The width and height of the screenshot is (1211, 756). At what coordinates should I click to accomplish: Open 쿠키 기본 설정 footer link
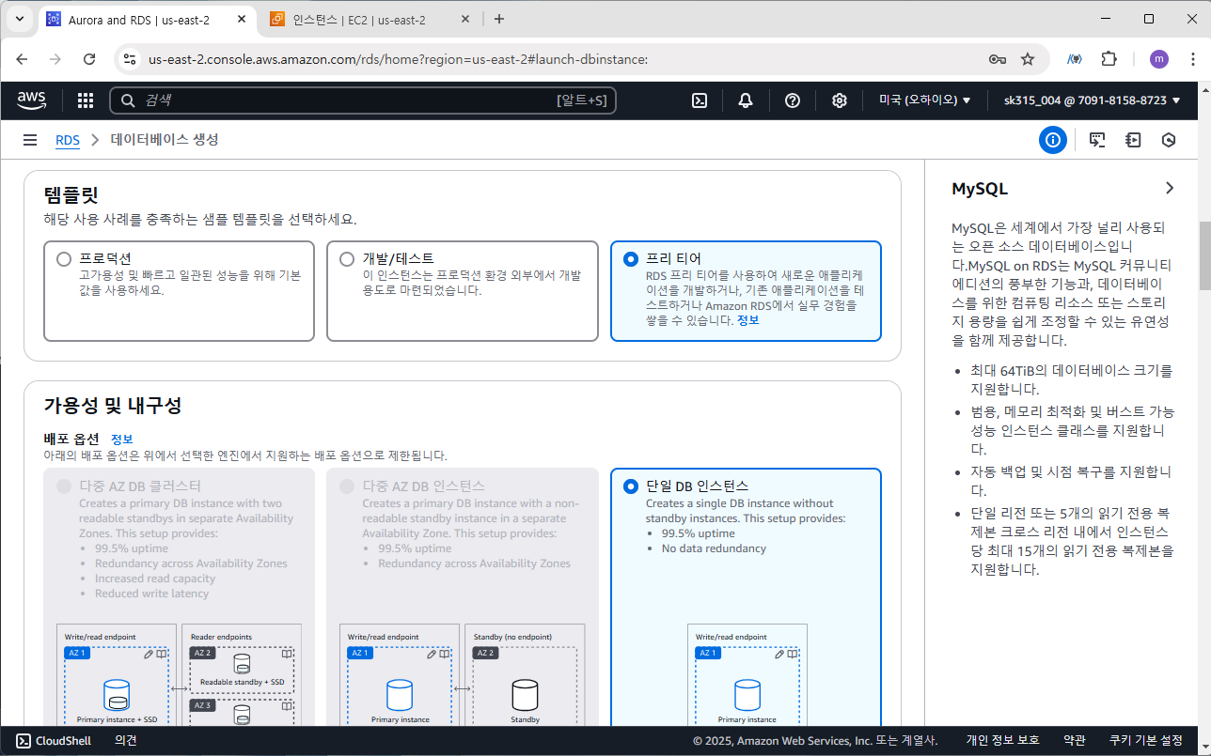pos(1146,741)
